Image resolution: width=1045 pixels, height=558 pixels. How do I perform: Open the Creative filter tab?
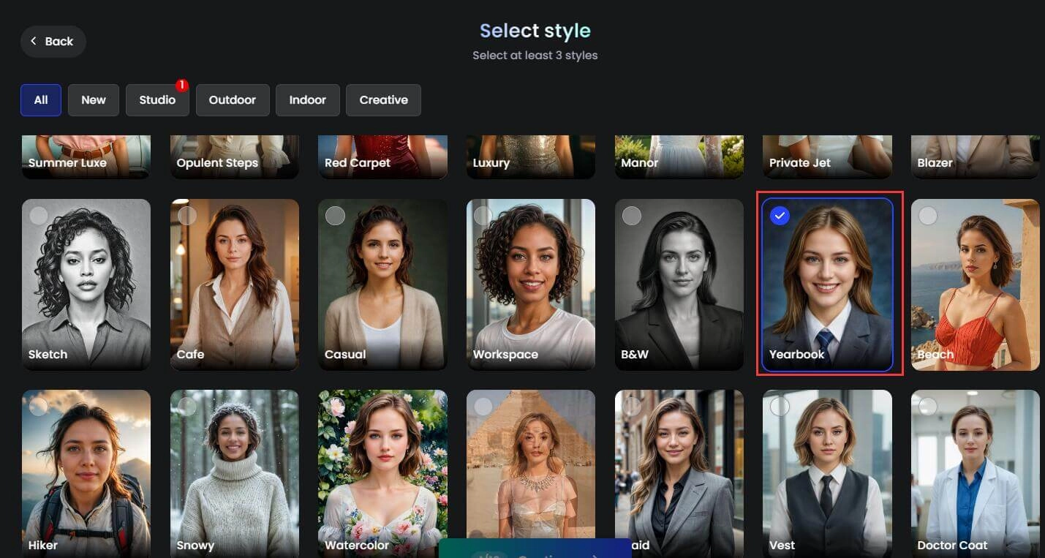point(383,100)
